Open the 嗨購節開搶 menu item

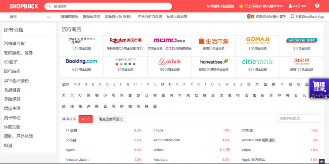[x=69, y=17]
